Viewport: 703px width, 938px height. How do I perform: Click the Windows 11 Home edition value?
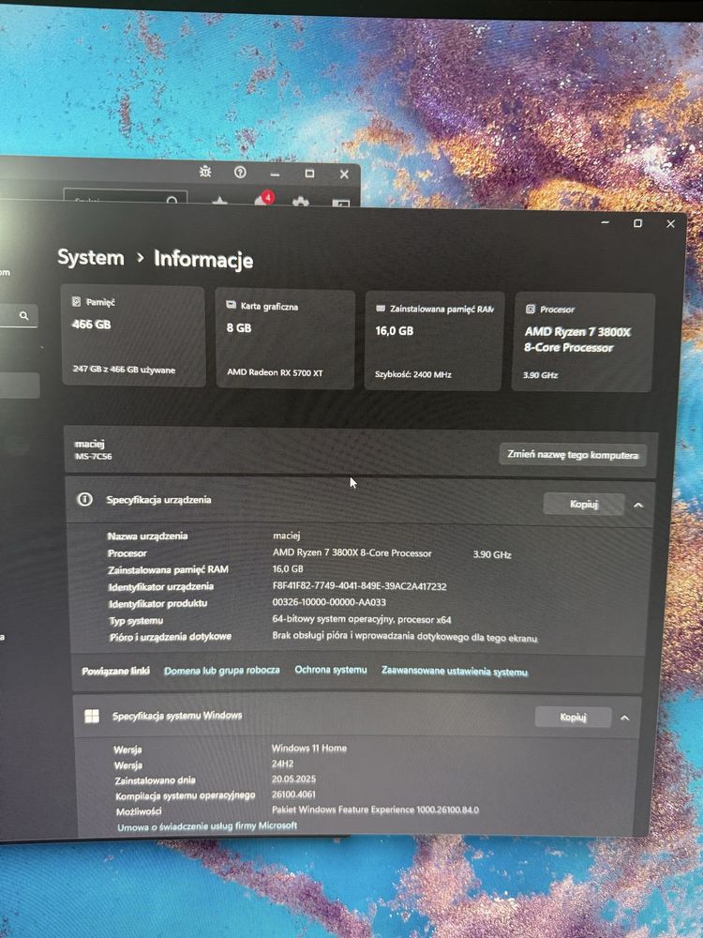point(309,749)
